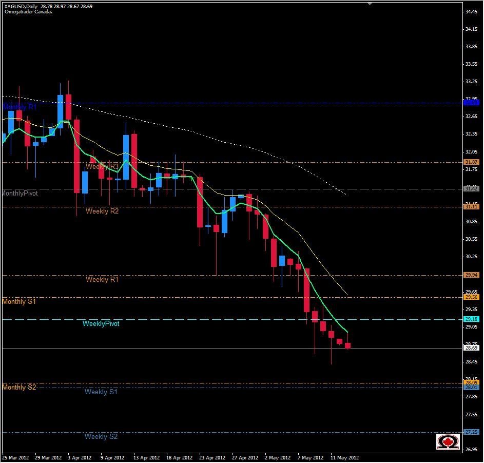Select the Weekly R3 label
Viewport: 484px width, 463px height.
[x=101, y=166]
